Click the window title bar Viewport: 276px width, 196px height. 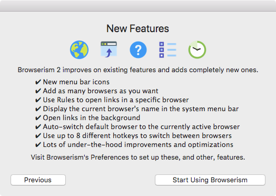[138, 6]
